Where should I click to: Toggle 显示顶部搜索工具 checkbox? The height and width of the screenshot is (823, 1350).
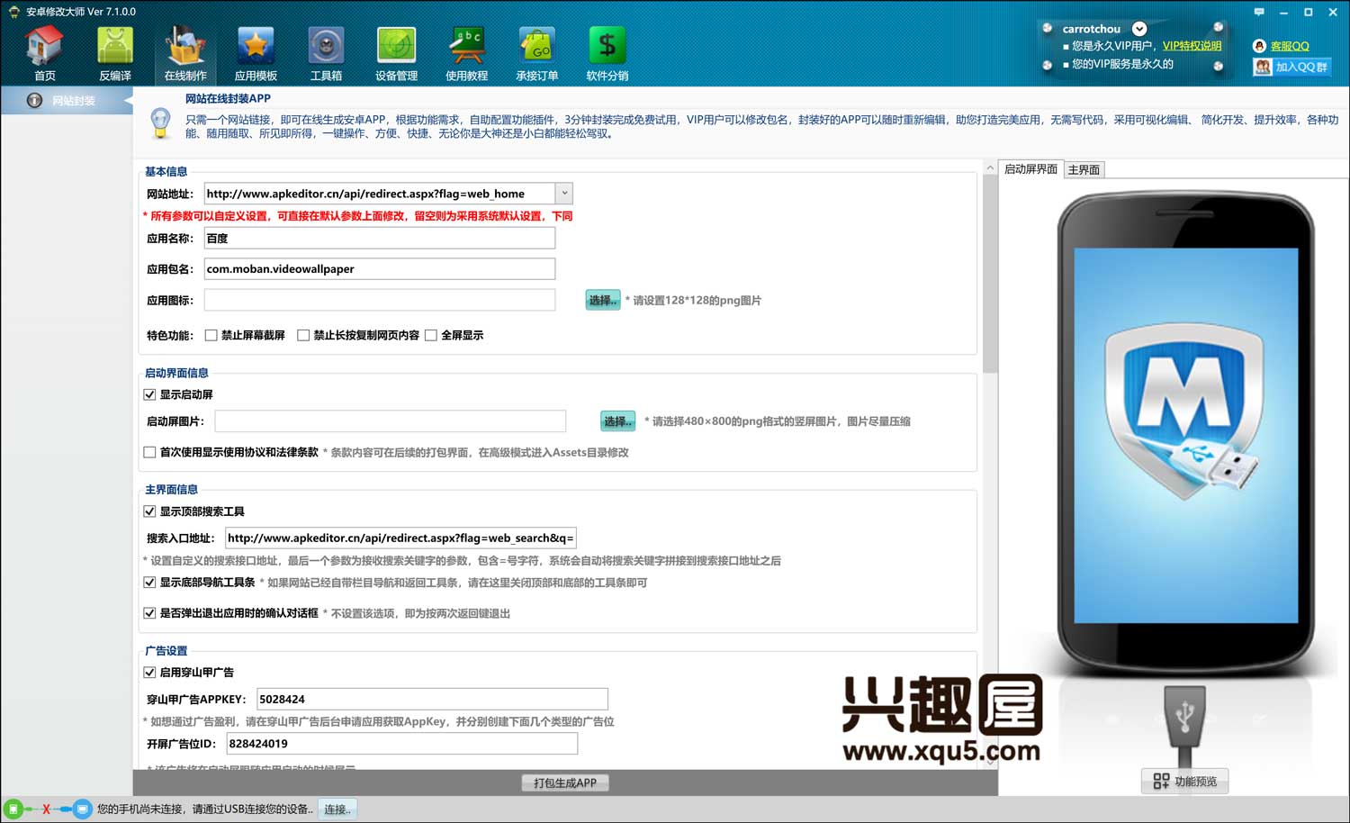[149, 511]
